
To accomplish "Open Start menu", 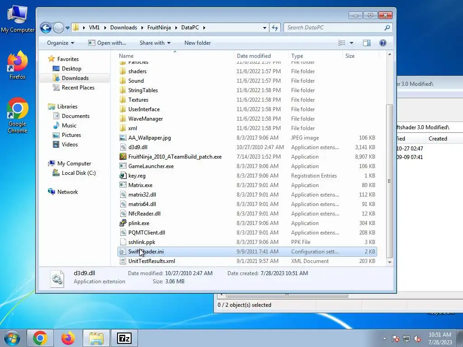I will click(x=12, y=338).
